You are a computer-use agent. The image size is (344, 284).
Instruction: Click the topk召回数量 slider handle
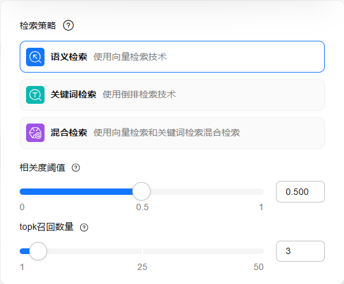click(38, 251)
